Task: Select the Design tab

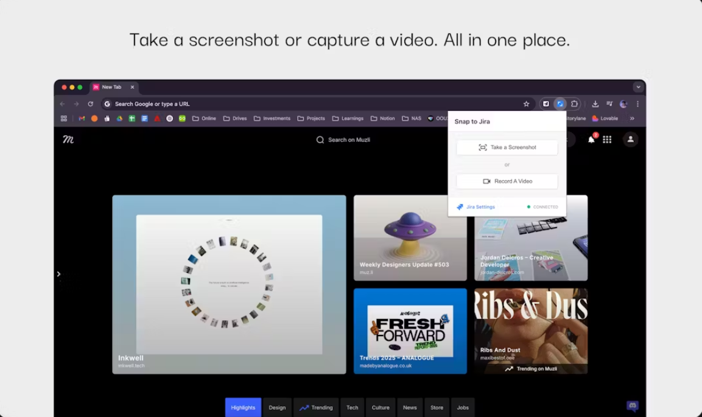Action: coord(277,408)
